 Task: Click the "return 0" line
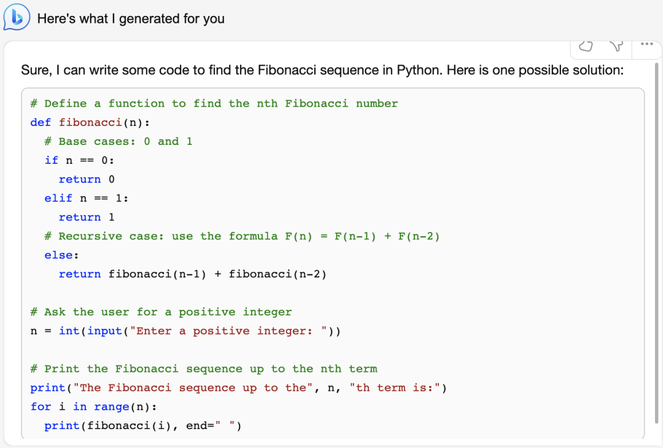point(87,180)
